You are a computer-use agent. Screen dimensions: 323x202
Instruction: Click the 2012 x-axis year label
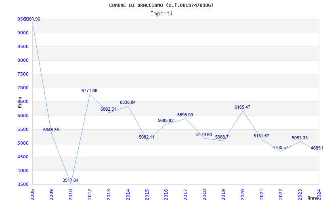(x=90, y=195)
